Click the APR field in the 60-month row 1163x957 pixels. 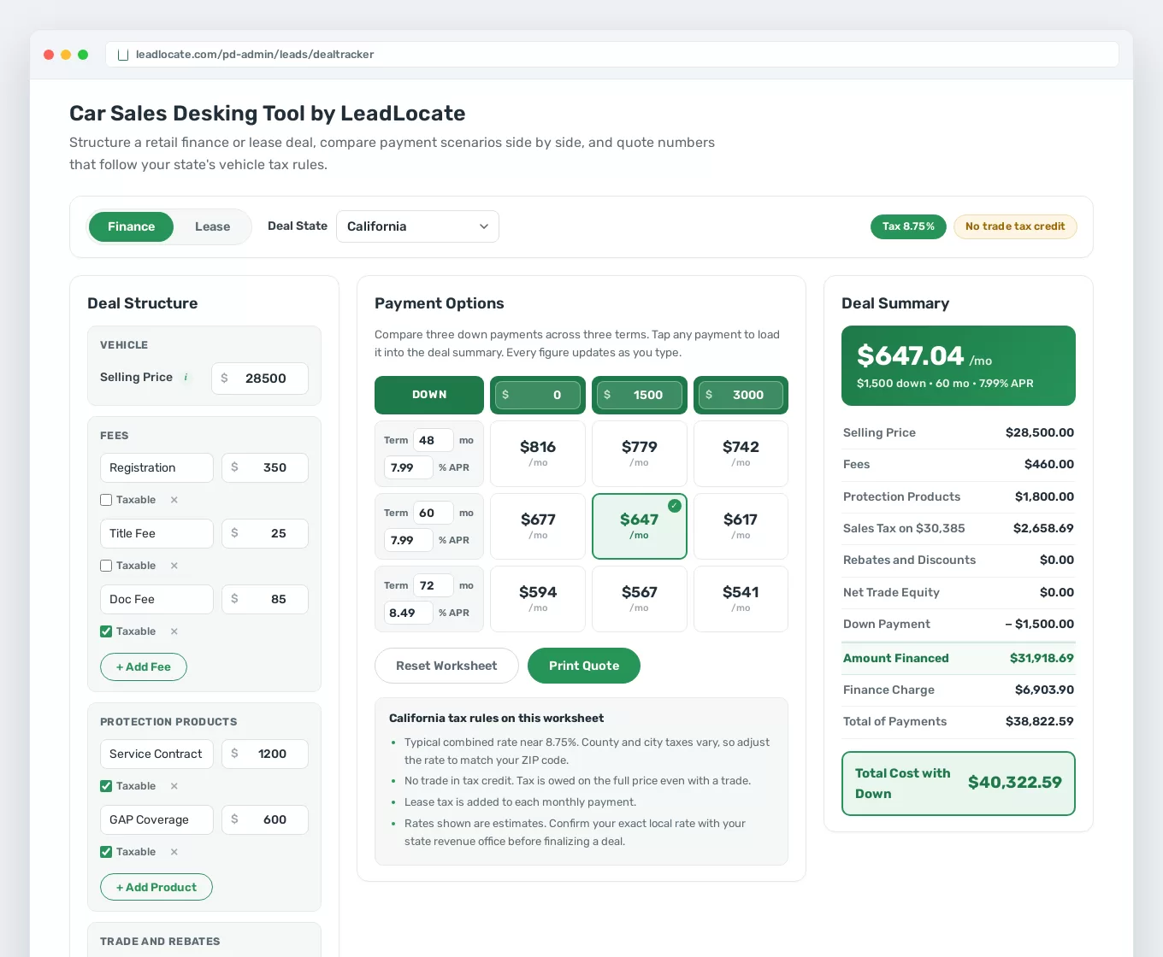coord(408,540)
